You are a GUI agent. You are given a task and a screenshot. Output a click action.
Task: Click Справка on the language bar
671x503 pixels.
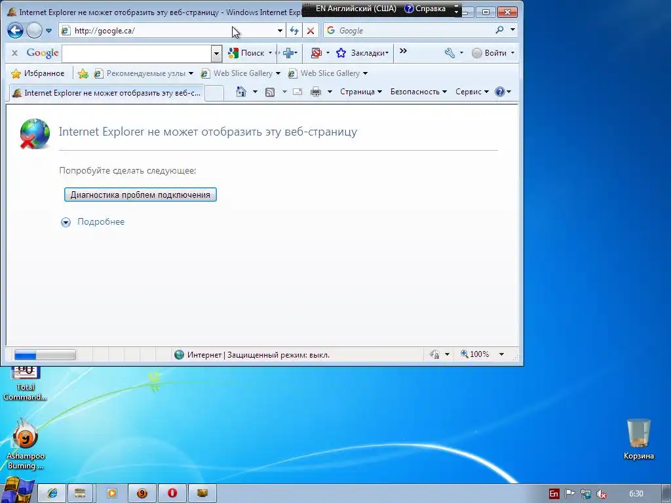[x=425, y=9]
